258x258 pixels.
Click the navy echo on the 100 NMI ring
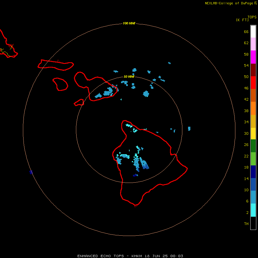[31, 172]
